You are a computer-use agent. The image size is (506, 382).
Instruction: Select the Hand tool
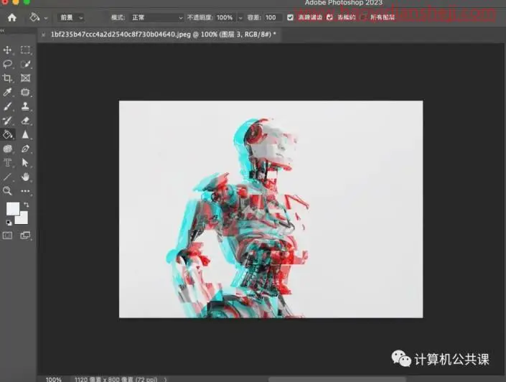(x=25, y=177)
